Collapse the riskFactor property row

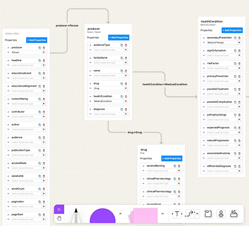tap(204, 64)
